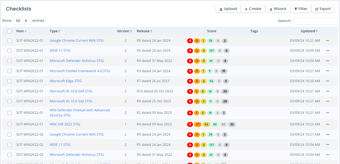
Task: Tick checkbox for Microsoft DotNet Framework 4.0 STIG
Action: tap(10, 71)
